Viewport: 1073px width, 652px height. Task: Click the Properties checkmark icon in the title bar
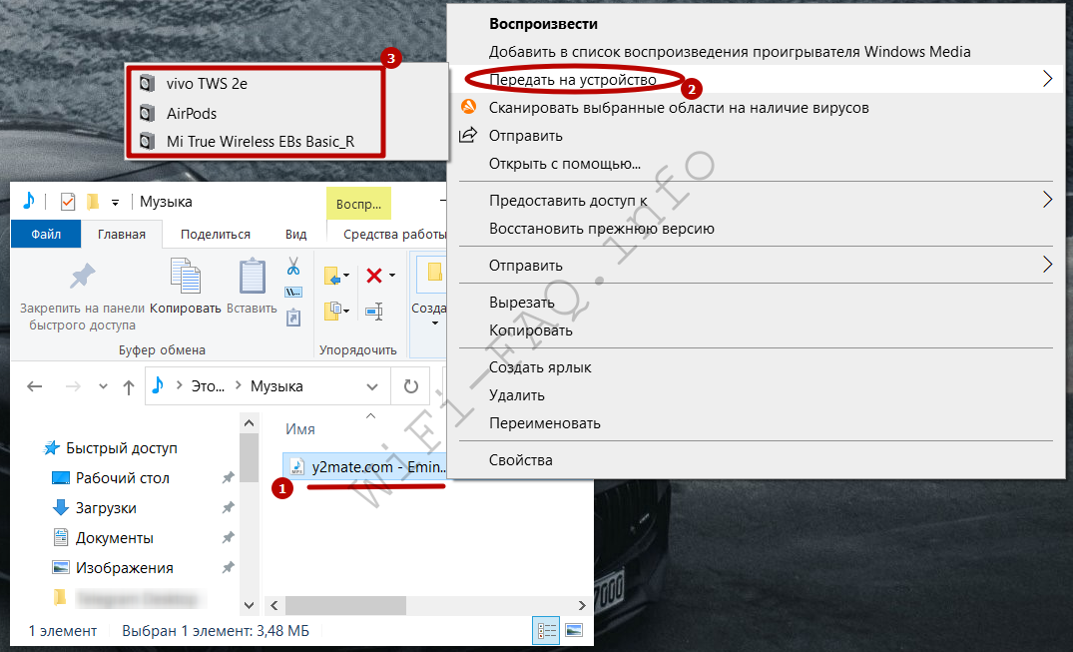click(68, 202)
